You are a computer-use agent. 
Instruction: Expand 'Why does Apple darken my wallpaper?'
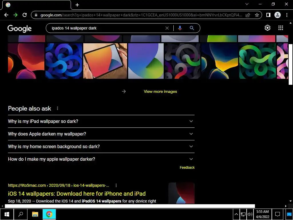[x=101, y=134]
